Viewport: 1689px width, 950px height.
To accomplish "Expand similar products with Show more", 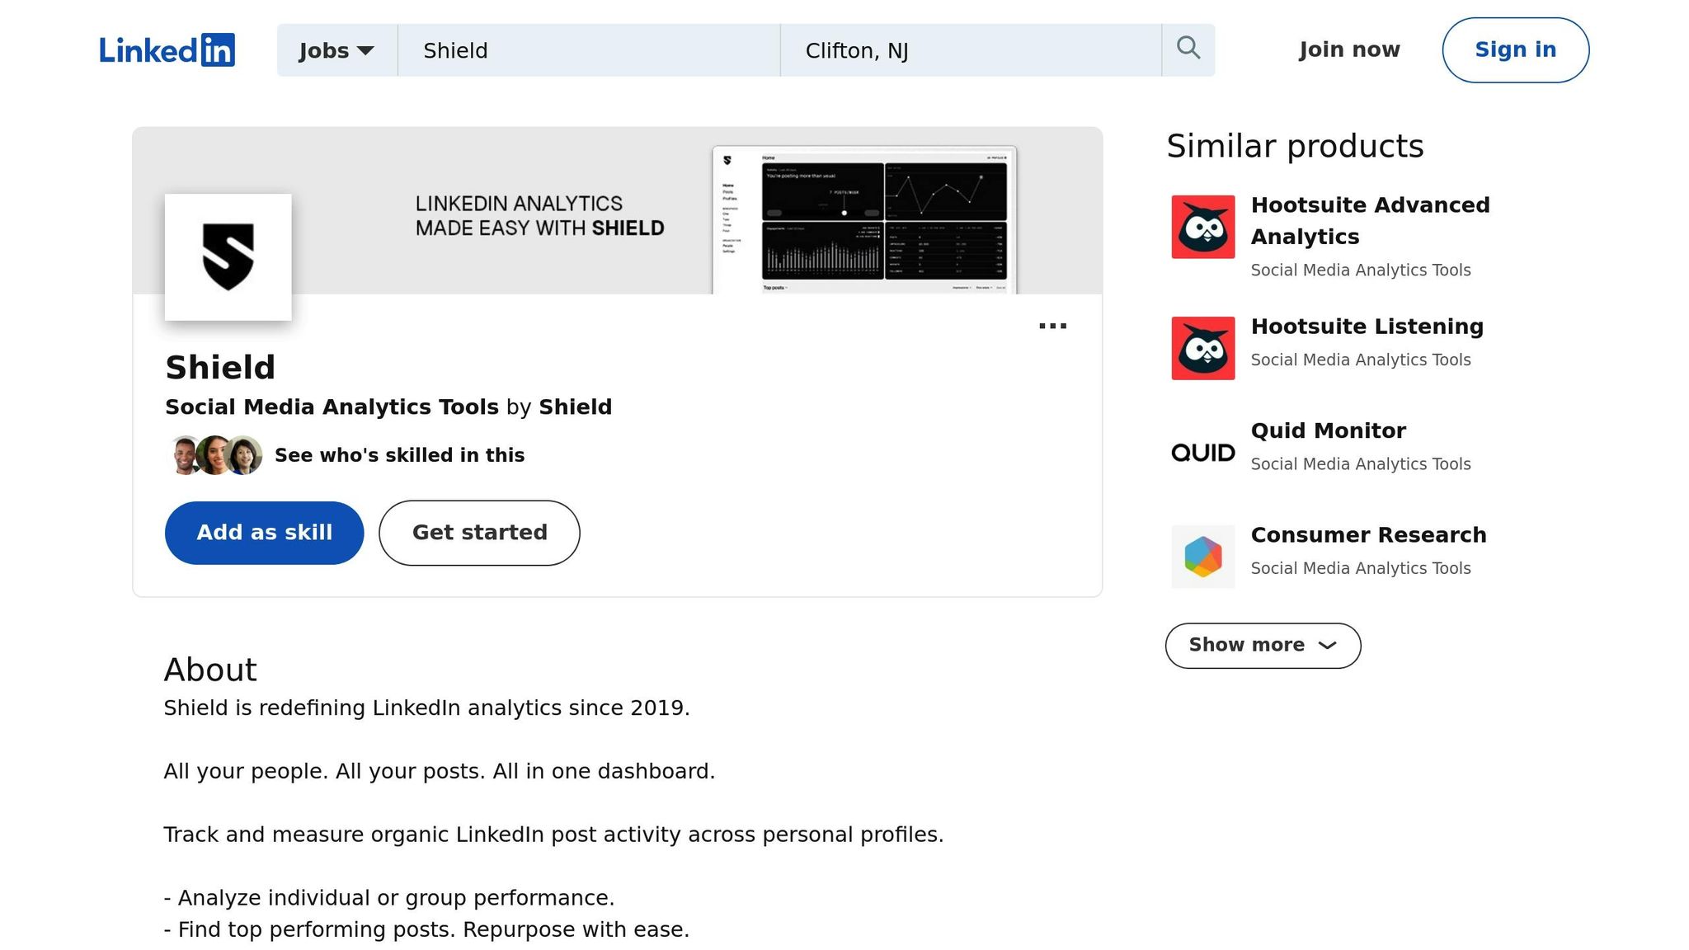I will 1262,645.
